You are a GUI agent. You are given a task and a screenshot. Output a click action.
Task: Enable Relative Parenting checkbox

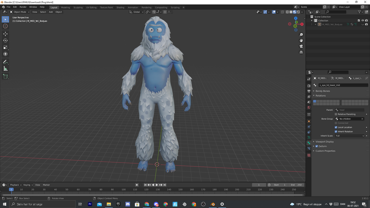[336, 114]
